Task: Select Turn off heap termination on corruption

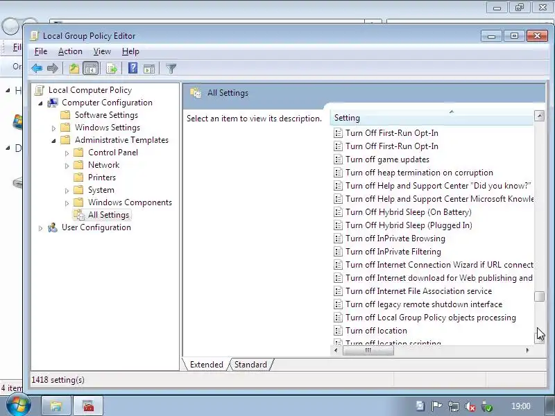Action: 419,173
